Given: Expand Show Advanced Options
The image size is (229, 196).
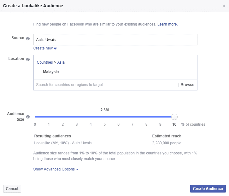Looking at the screenshot, I should (x=56, y=169).
